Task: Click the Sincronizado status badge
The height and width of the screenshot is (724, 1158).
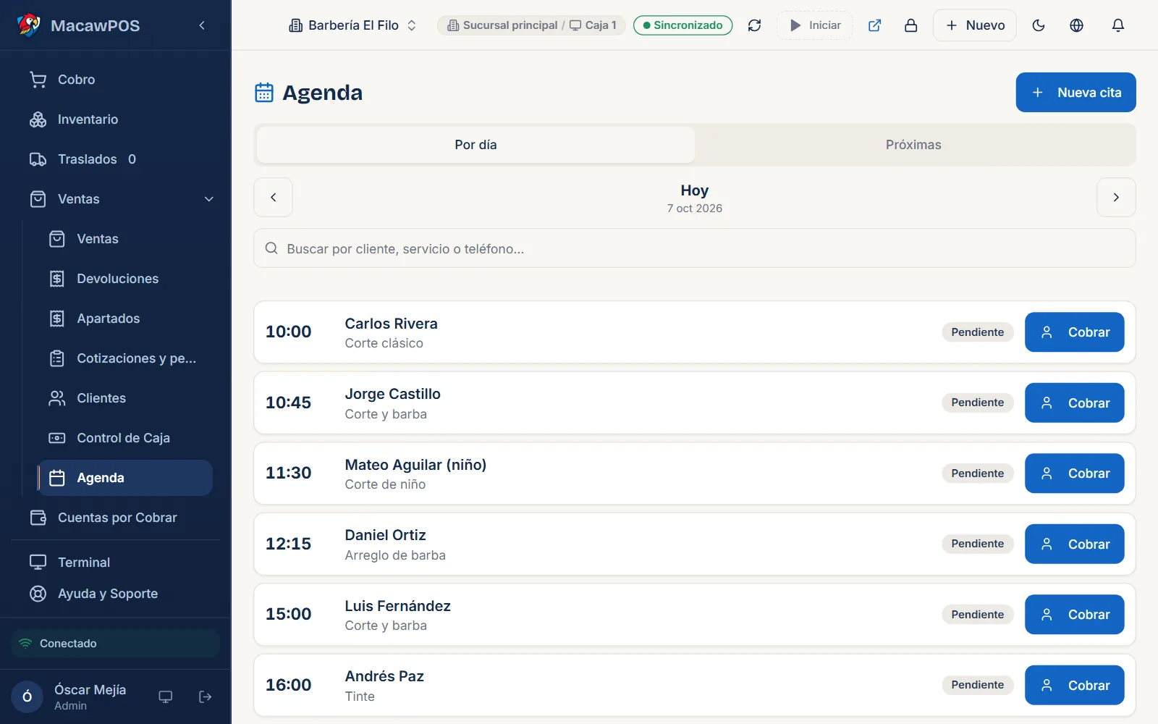Action: pyautogui.click(x=682, y=25)
